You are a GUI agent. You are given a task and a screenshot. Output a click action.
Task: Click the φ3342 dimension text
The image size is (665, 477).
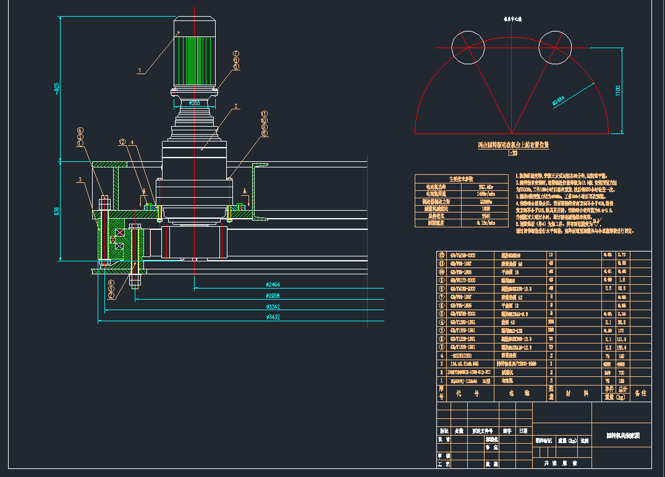273,306
